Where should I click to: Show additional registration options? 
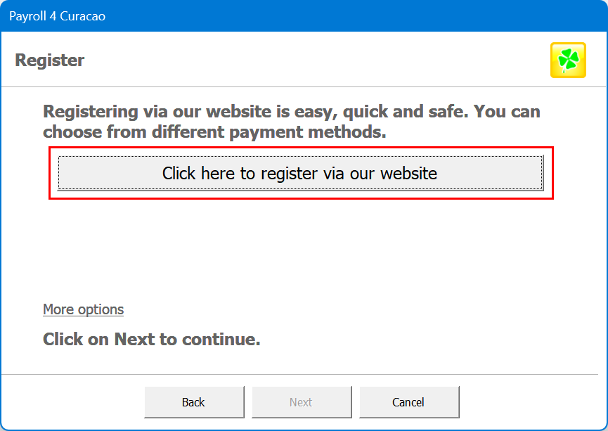[x=83, y=309]
